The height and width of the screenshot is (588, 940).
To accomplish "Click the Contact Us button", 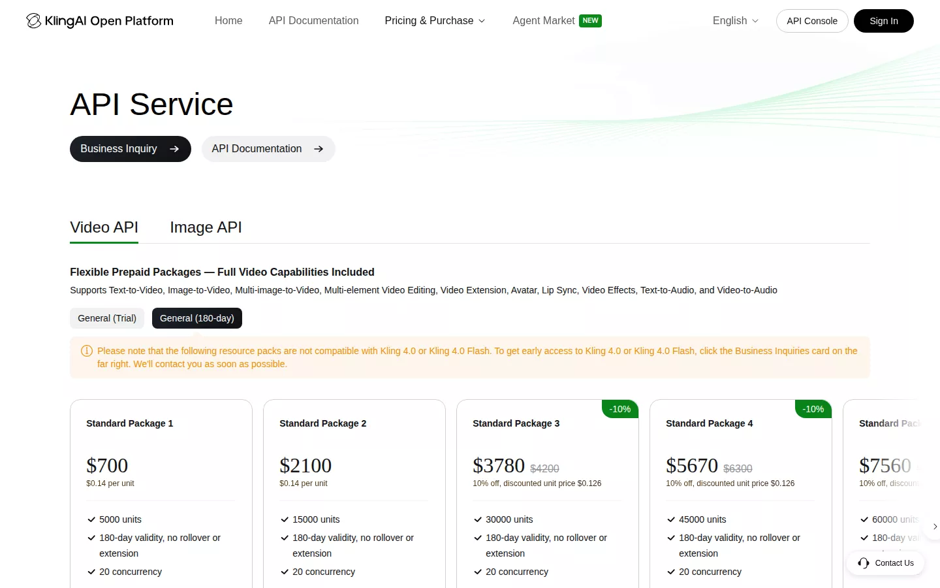I will 886,563.
